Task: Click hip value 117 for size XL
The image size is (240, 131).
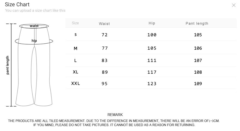Action: 152,72
